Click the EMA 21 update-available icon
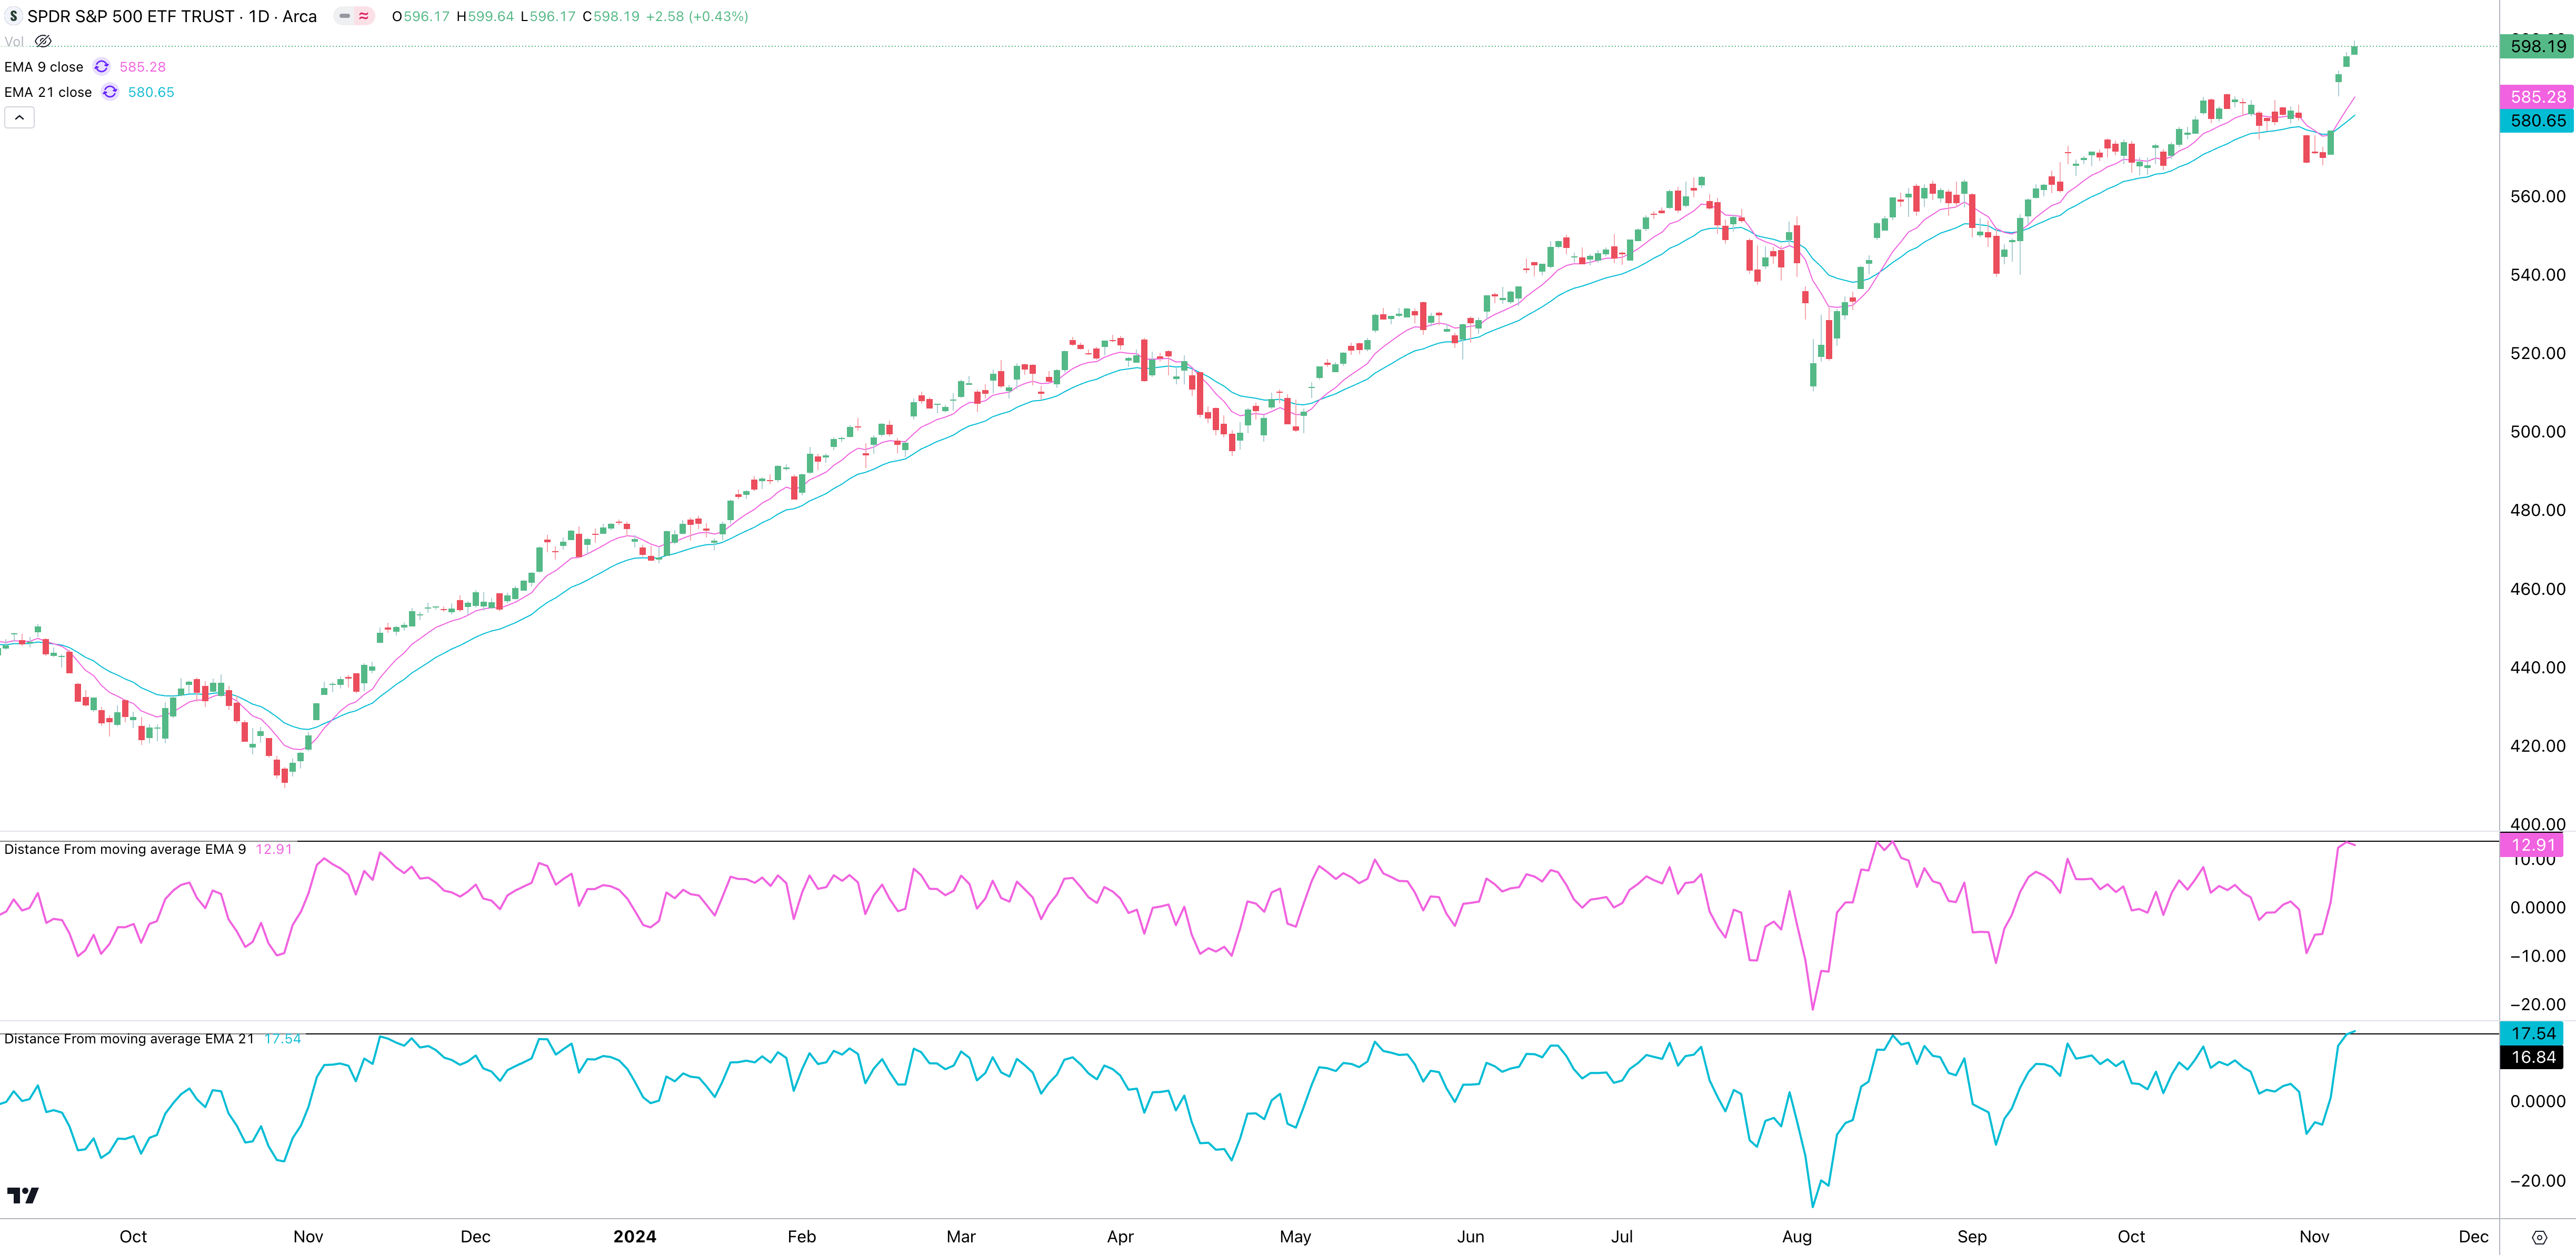Viewport: 2576px width, 1255px height. [110, 91]
